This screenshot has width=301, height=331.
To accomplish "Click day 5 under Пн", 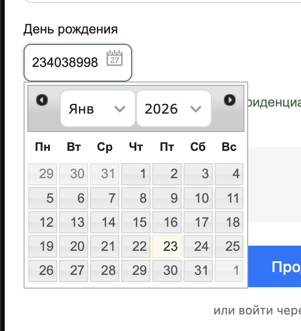I will point(43,198).
